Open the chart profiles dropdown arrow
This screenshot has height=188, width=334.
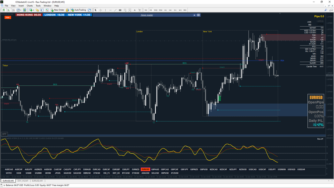coord(20,10)
